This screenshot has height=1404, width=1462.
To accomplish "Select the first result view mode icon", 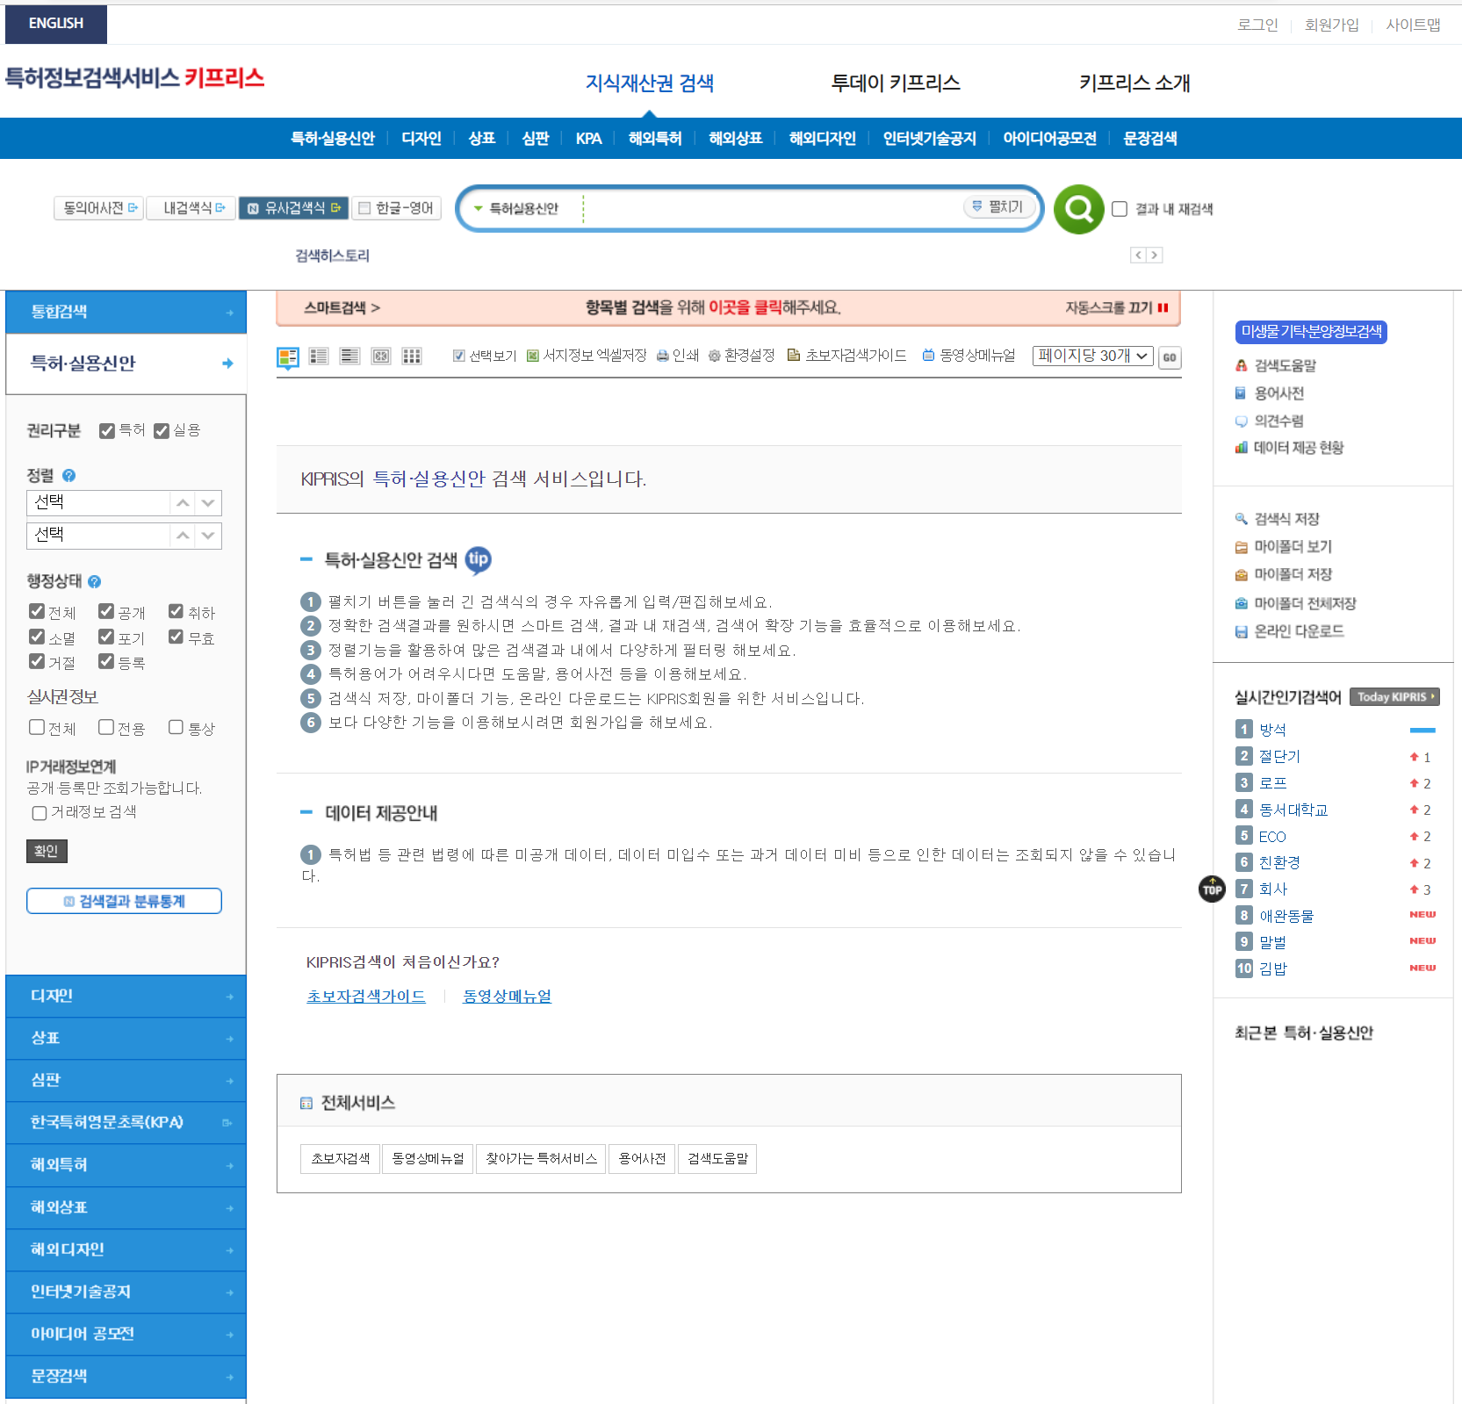I will [x=288, y=356].
